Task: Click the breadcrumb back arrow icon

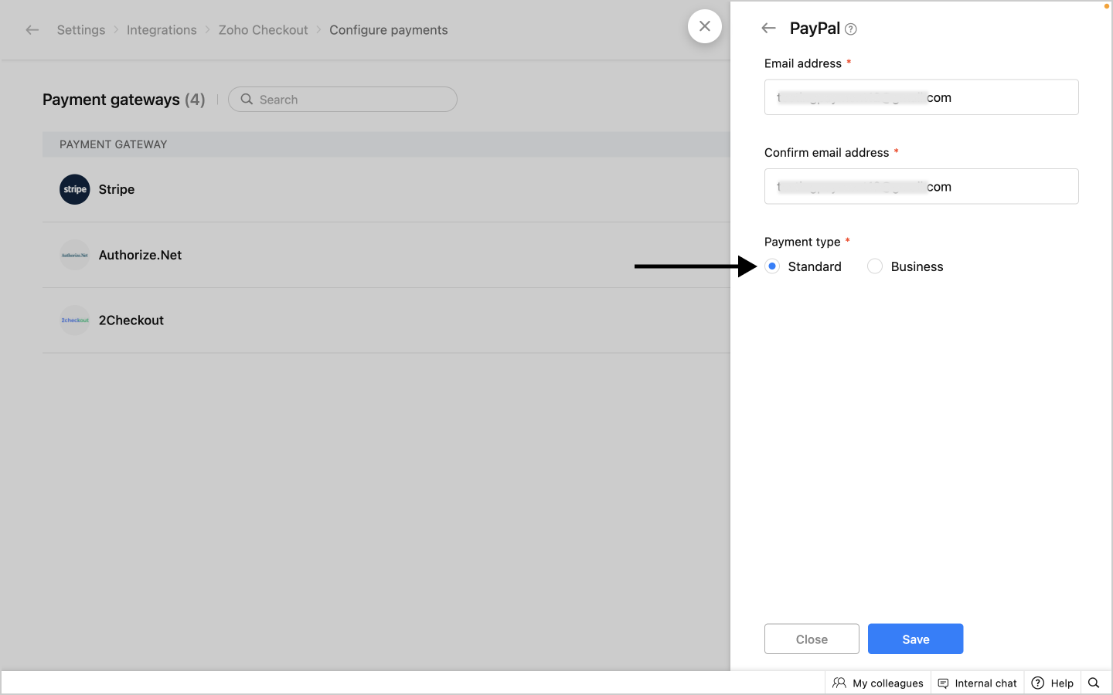Action: pyautogui.click(x=32, y=30)
